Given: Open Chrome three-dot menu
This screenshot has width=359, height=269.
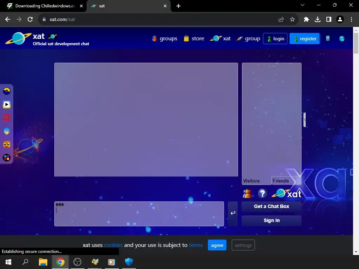Looking at the screenshot, I should [x=351, y=20].
